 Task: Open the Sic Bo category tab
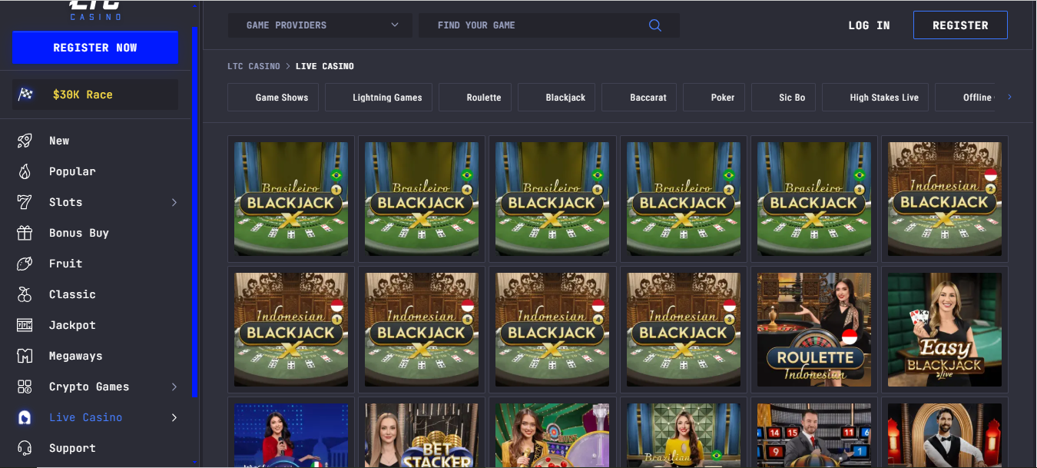point(784,98)
